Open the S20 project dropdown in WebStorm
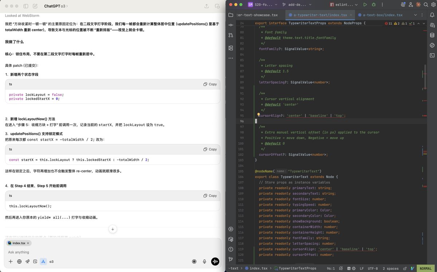437x272 pixels. click(262, 5)
